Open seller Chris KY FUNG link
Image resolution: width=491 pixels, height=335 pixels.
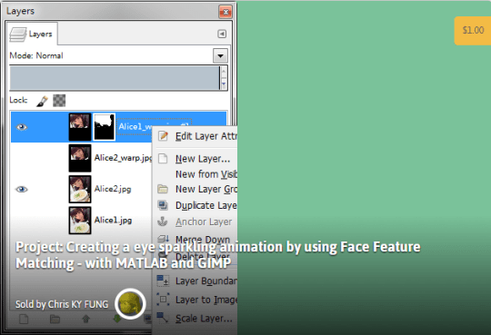62,304
